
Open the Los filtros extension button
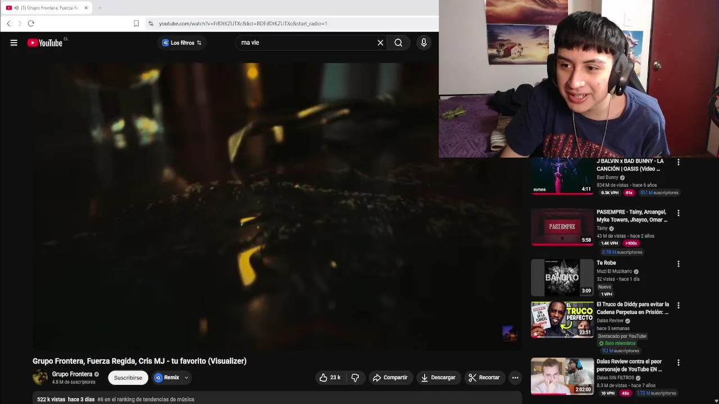click(181, 43)
